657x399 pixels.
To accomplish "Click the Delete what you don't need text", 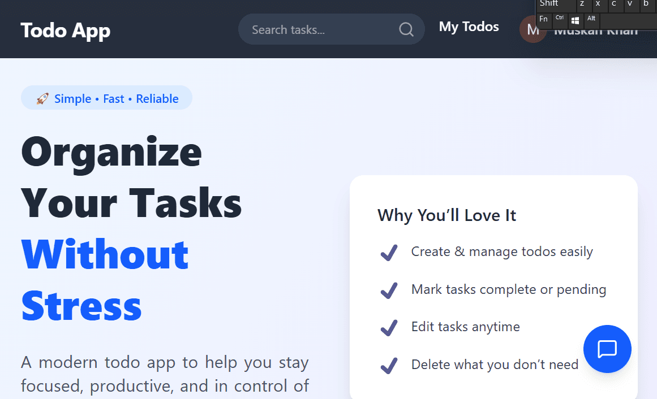I will click(x=495, y=365).
